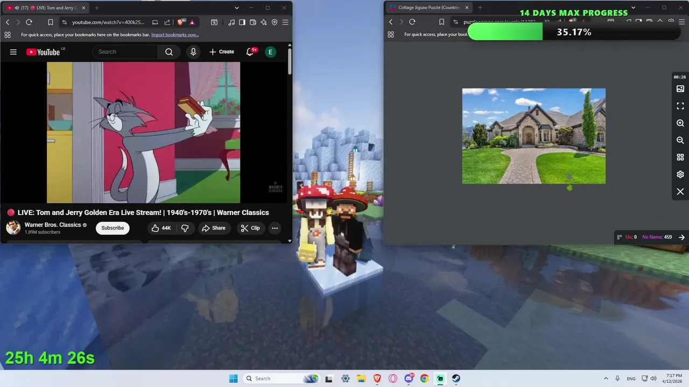
Task: Open Warner Bros. Classics channel avatar
Action: pyautogui.click(x=13, y=228)
